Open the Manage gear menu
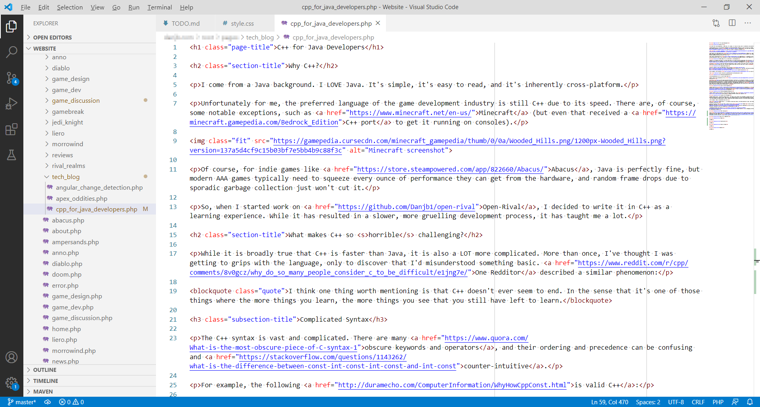The image size is (760, 407). coord(11,383)
